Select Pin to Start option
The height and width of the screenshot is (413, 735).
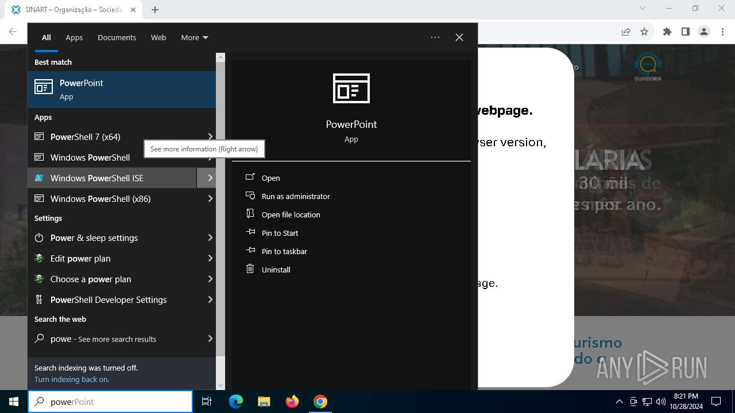pyautogui.click(x=280, y=233)
